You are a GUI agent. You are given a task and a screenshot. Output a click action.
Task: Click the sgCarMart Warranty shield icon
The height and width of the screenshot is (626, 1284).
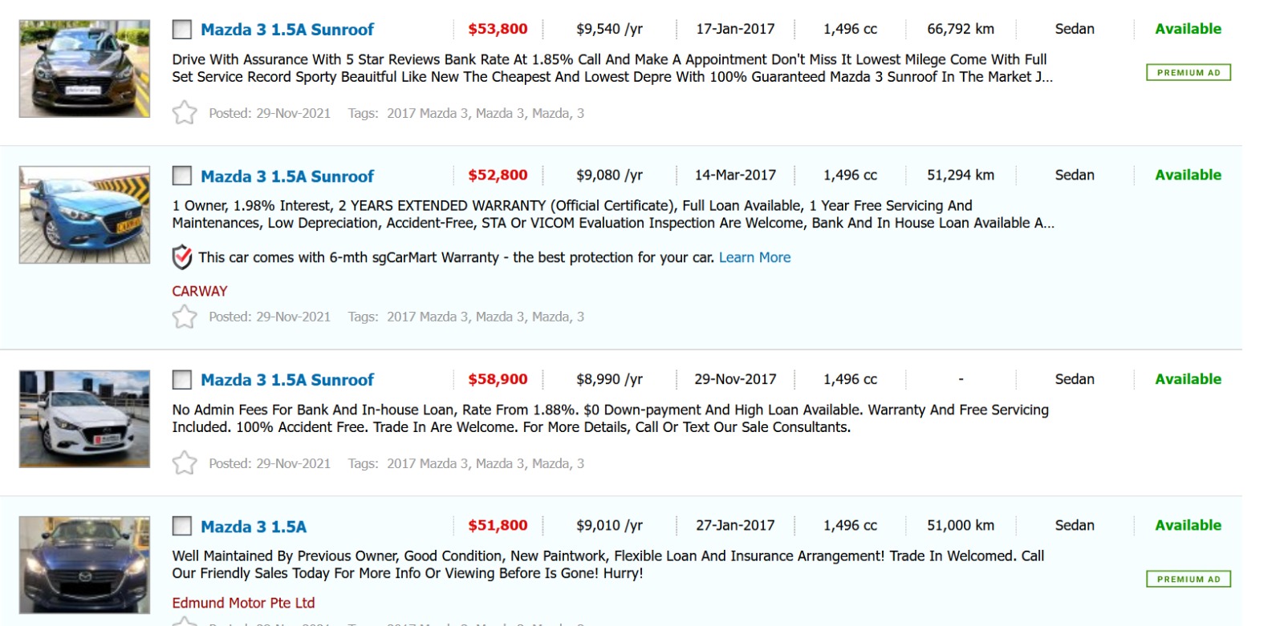[x=182, y=257]
